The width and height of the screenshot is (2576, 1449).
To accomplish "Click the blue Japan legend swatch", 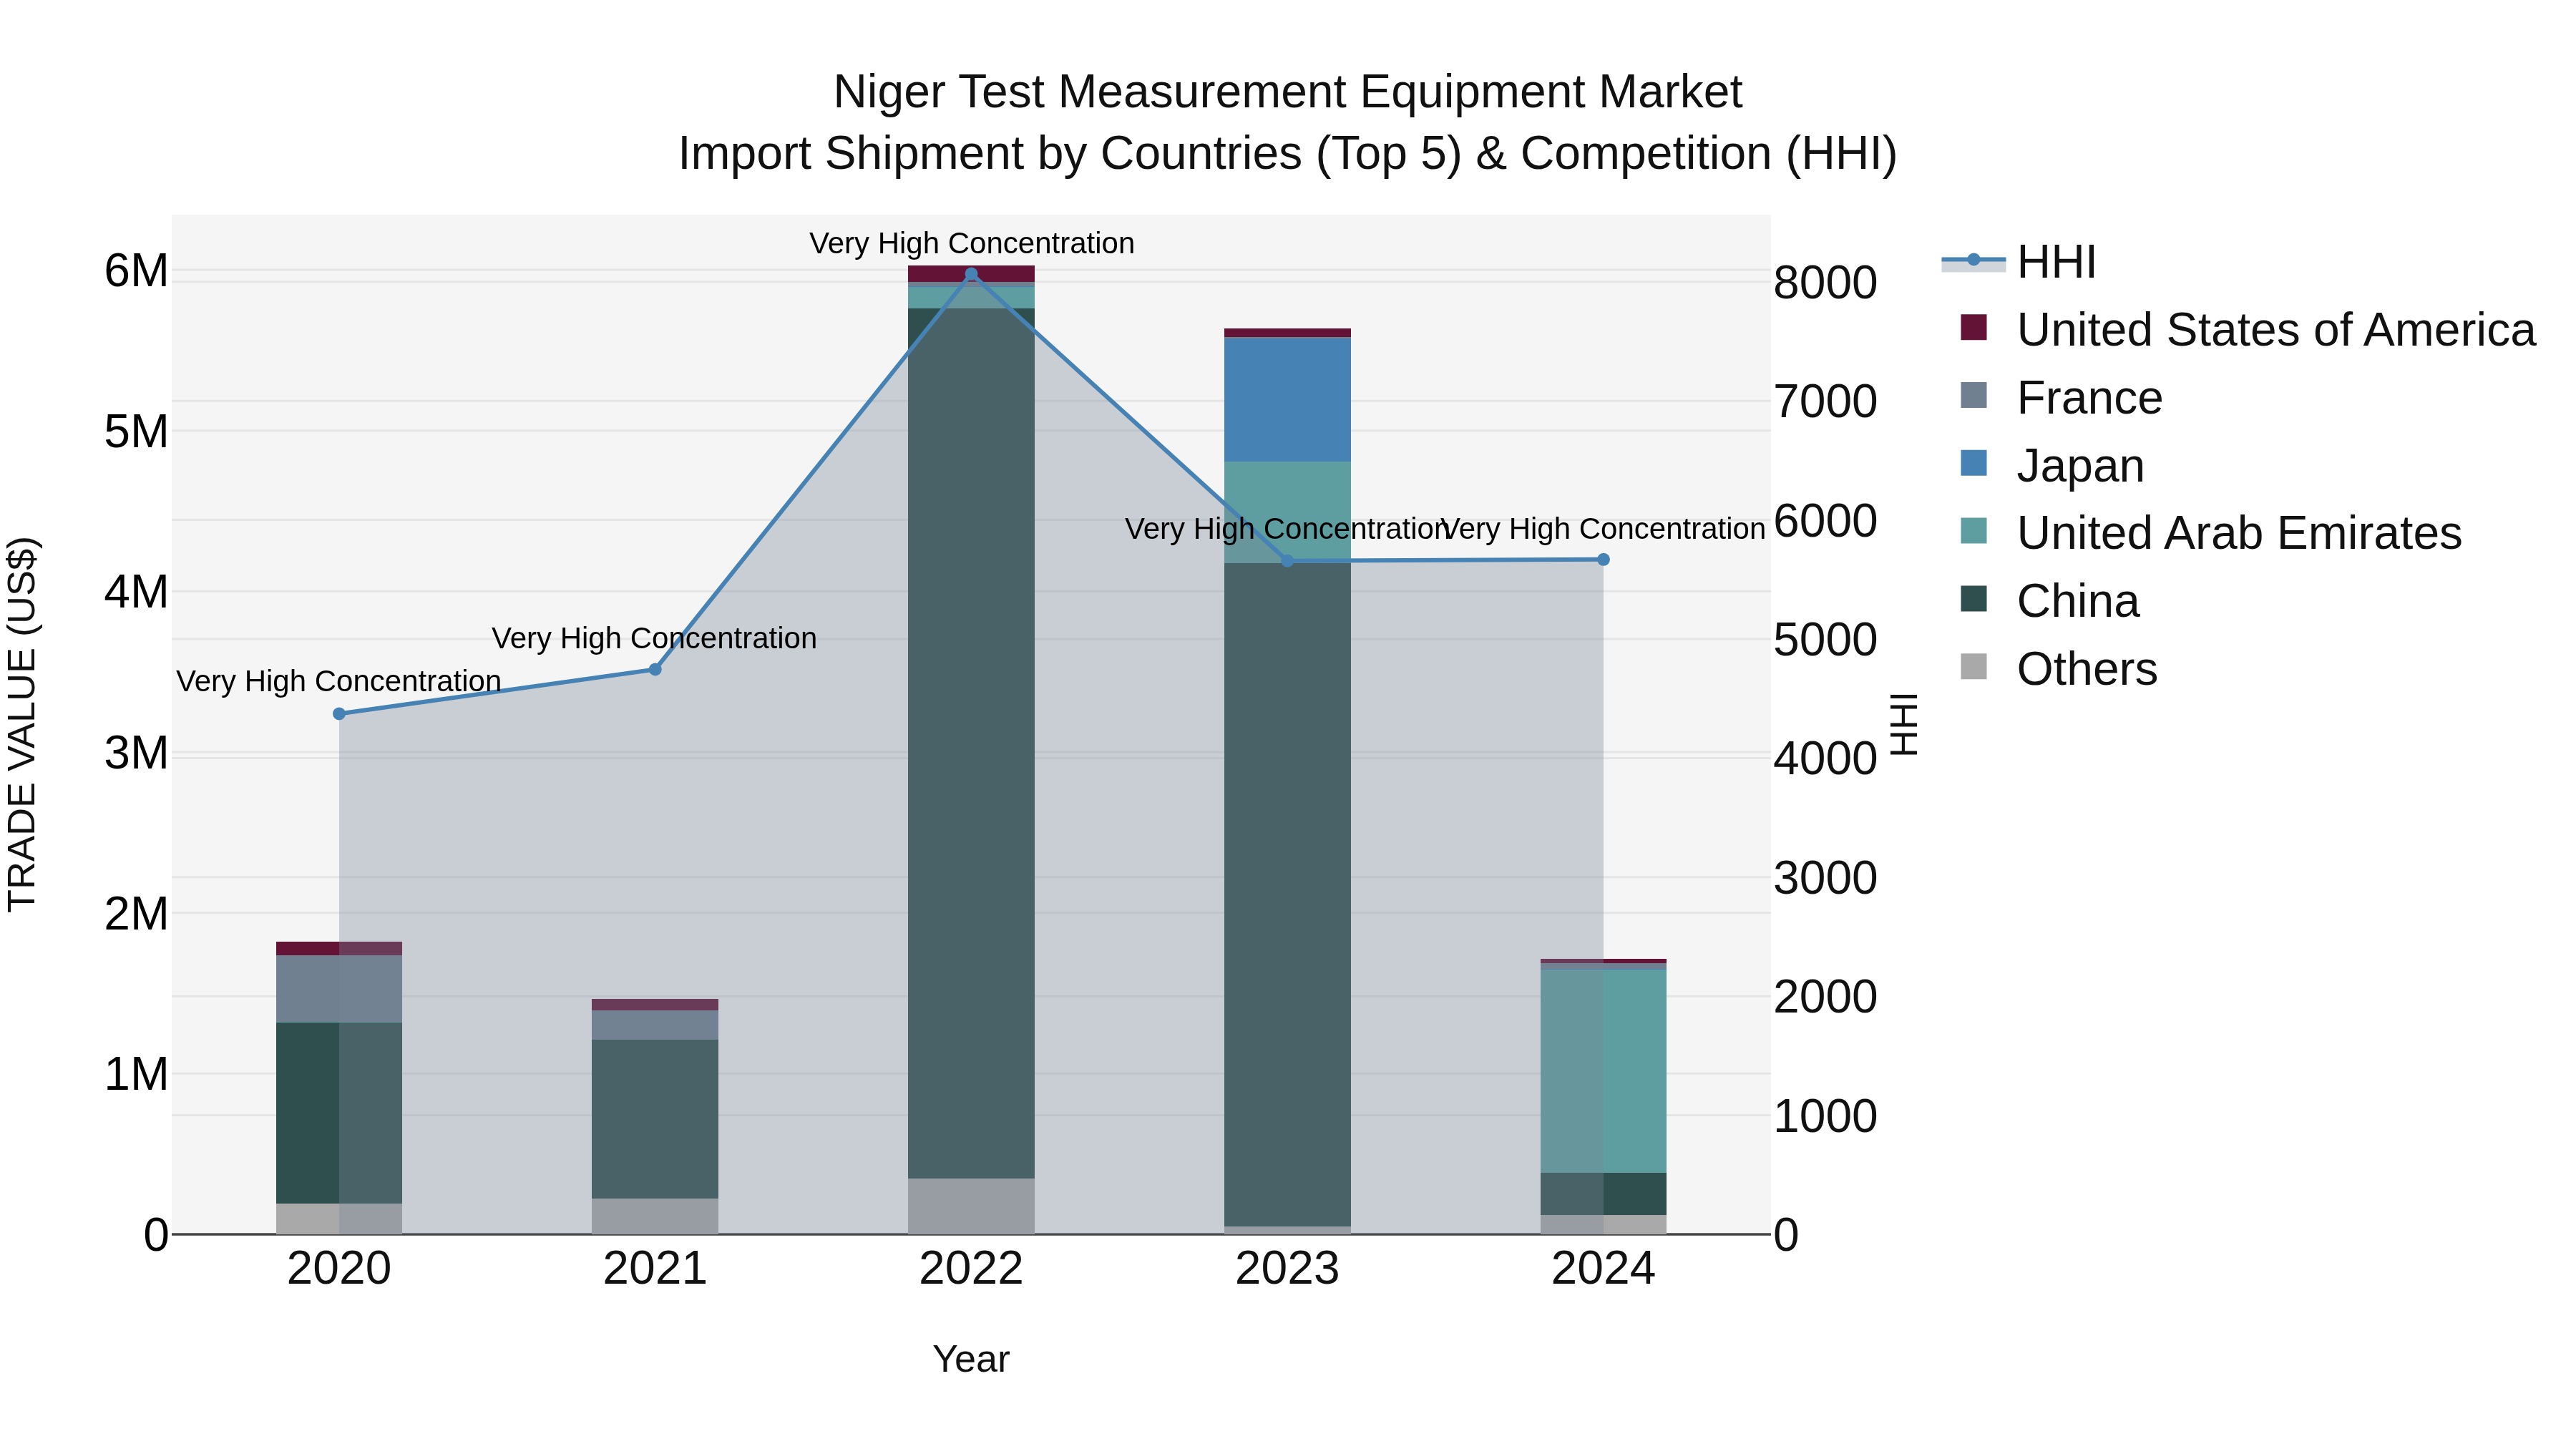I will 1974,463.
